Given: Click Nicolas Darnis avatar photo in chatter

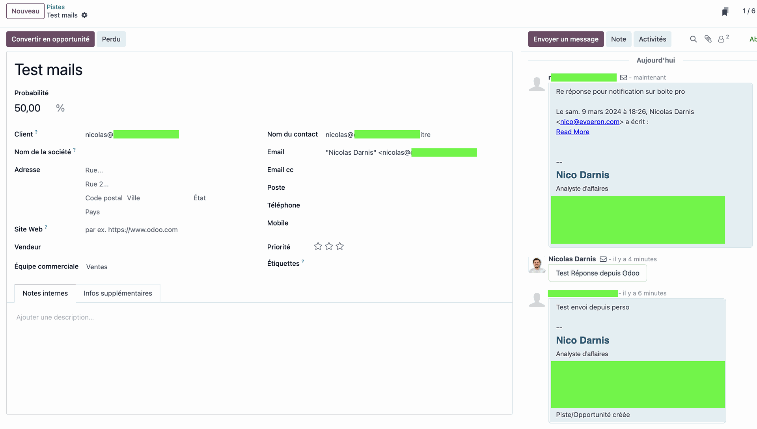Looking at the screenshot, I should coord(537,264).
